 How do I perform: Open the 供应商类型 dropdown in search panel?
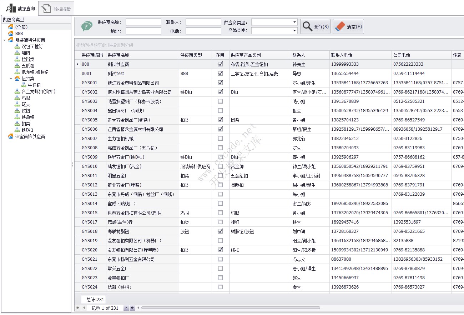[x=294, y=22]
